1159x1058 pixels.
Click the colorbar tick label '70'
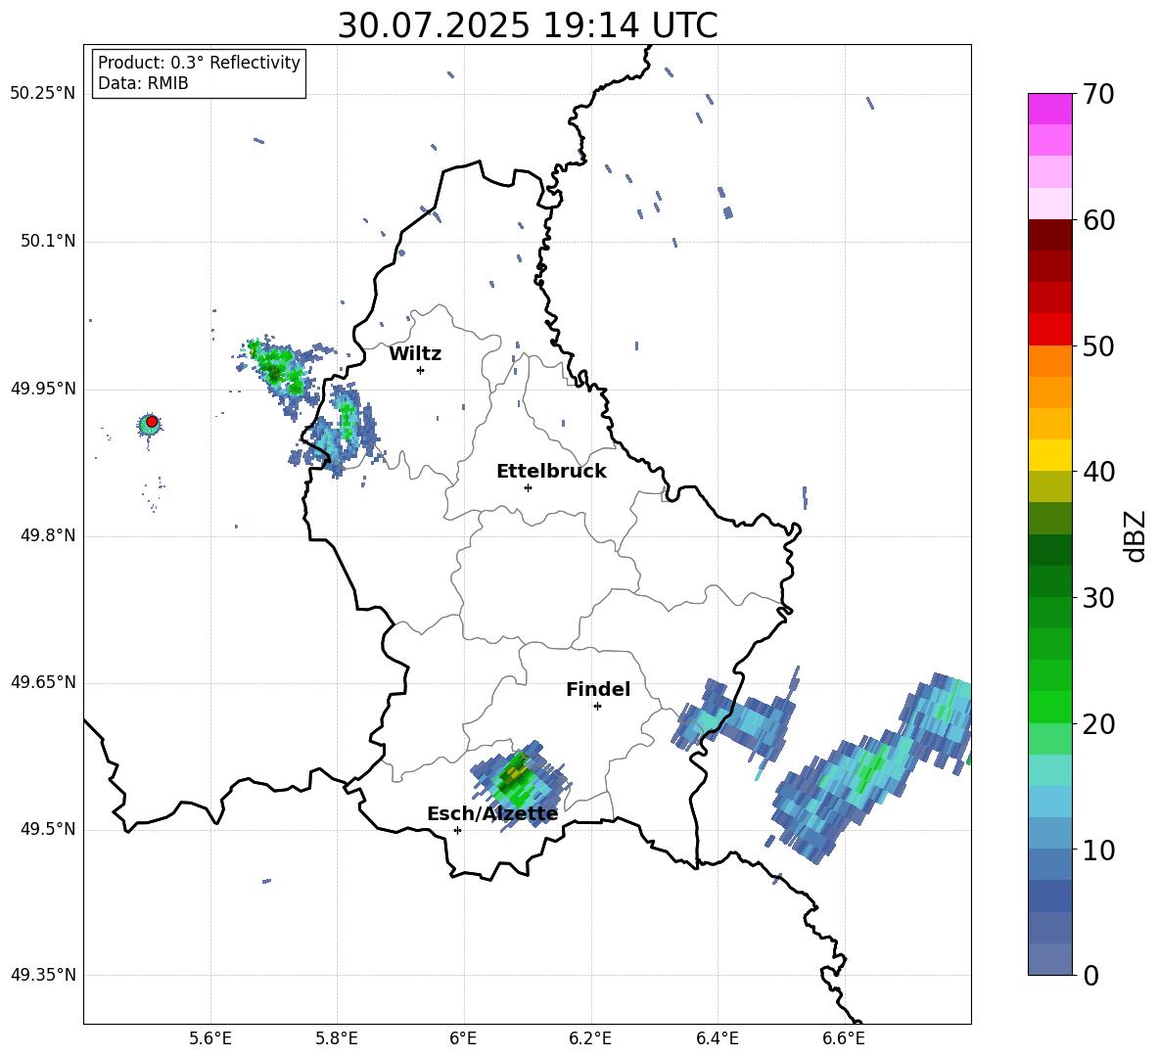point(1099,94)
